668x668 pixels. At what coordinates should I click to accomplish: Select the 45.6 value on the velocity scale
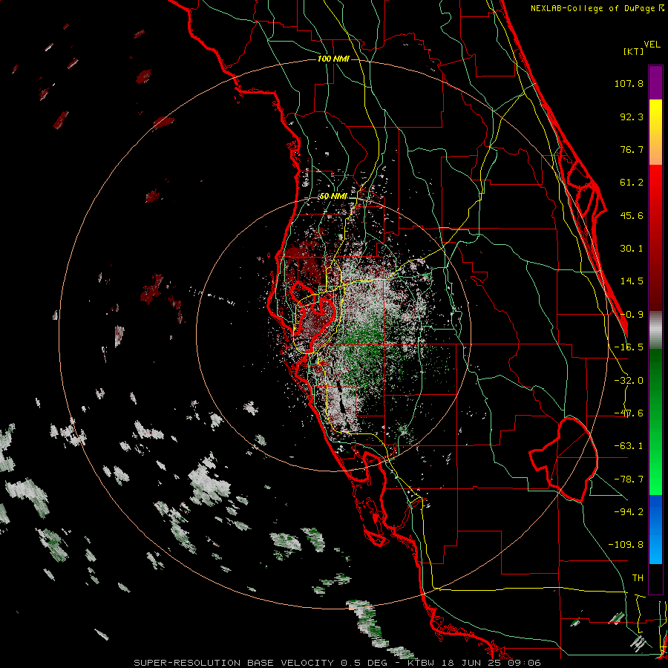point(632,215)
